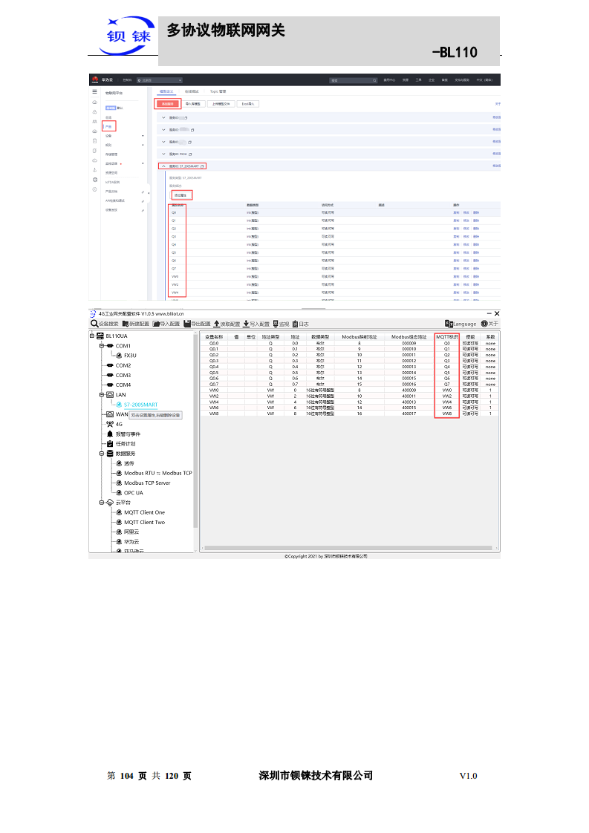Viewport: 589px width, 833px height.
Task: Click the MQTT标识 column header
Action: (x=446, y=337)
